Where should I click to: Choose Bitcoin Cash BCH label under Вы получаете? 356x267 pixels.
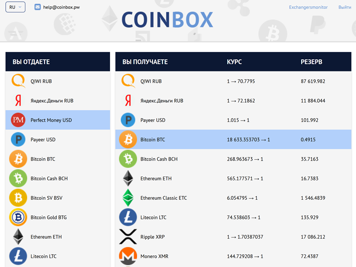(159, 159)
